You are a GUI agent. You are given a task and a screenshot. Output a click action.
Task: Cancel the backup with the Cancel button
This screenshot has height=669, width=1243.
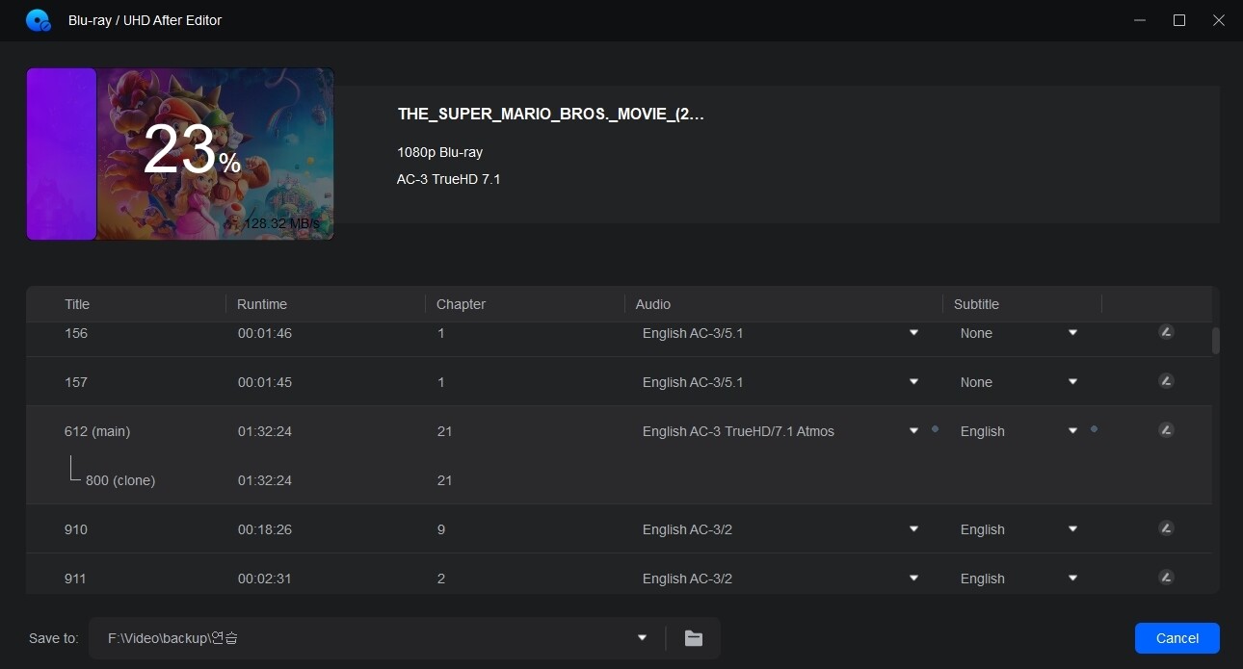[x=1177, y=638]
